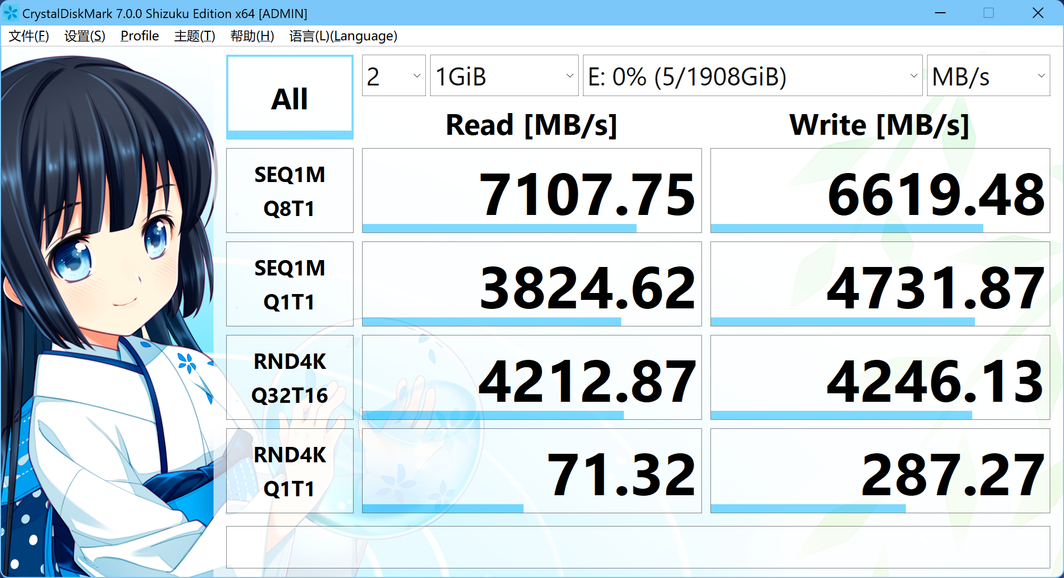Viewport: 1064px width, 578px height.
Task: Close the CrystalDiskMark window
Action: point(1038,13)
